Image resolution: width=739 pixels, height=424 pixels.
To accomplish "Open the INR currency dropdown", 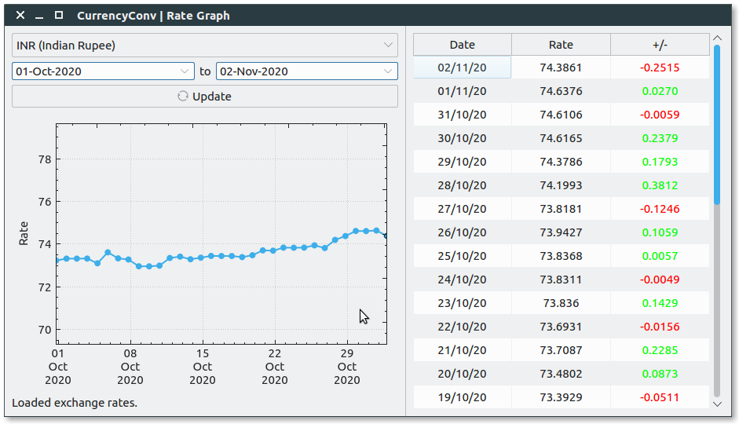I will [205, 46].
